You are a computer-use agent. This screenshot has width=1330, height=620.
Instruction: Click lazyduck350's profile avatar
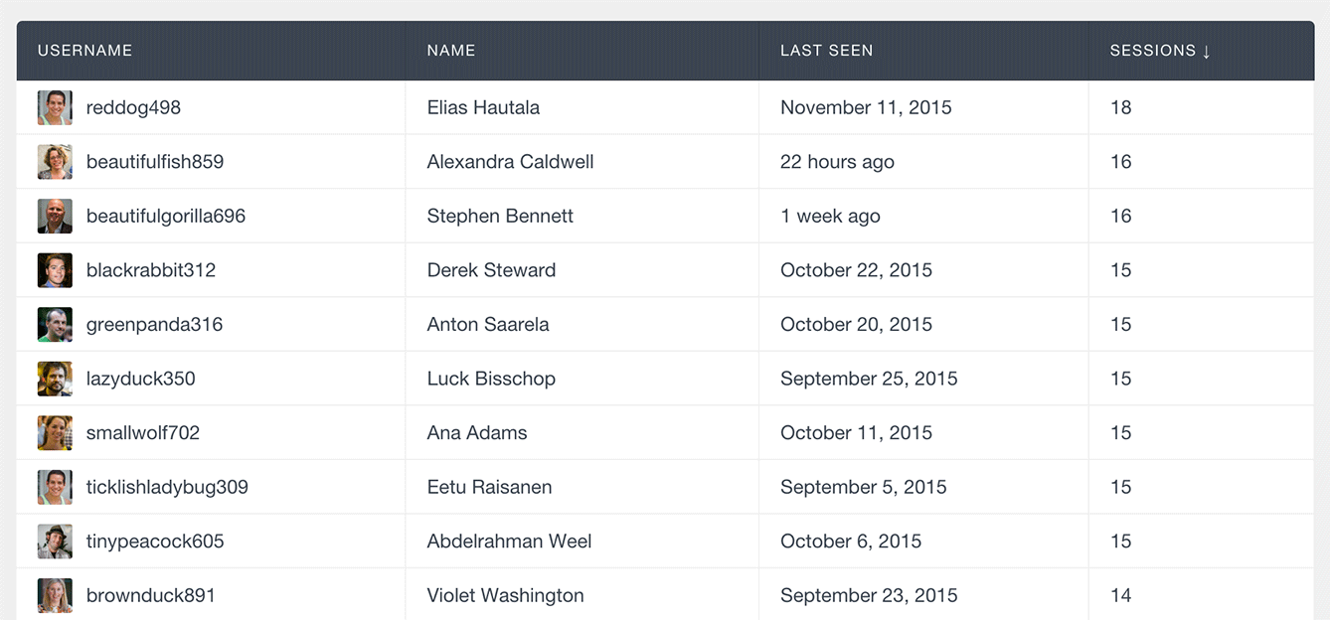click(x=55, y=379)
